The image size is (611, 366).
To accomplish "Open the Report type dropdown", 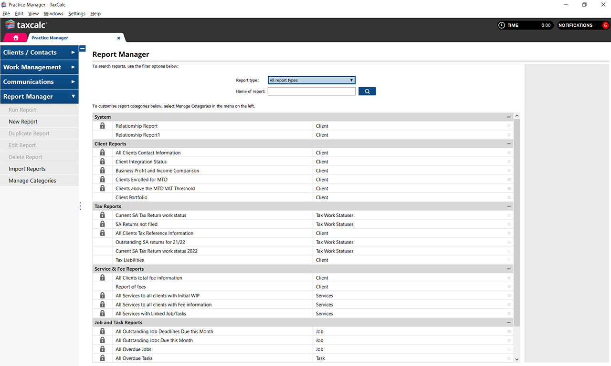I will (311, 80).
